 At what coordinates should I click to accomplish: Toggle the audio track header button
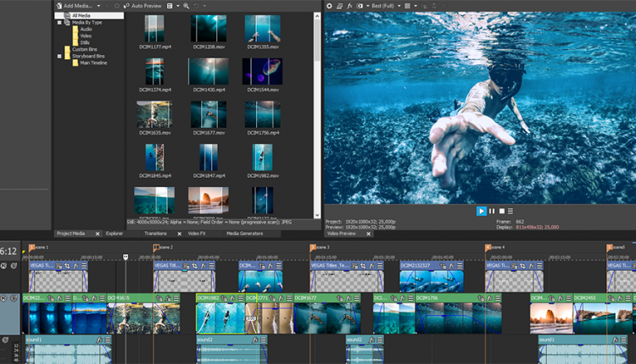point(5,339)
